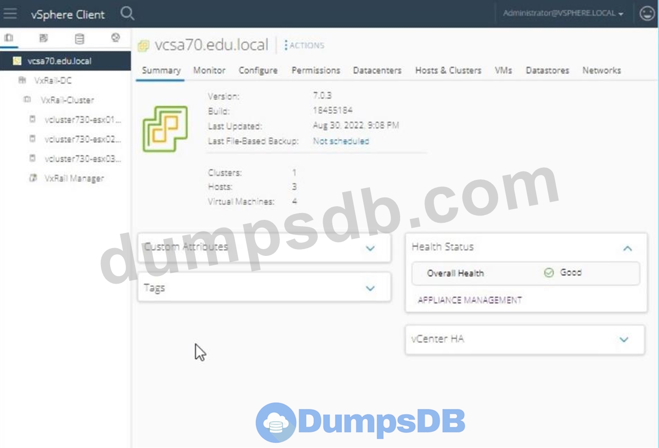Screen dimensions: 659x448
Task: Switch to VMs and Templates inventory view
Action: [x=43, y=38]
